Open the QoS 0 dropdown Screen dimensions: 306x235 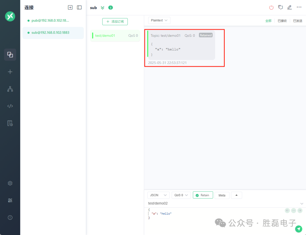pos(181,195)
